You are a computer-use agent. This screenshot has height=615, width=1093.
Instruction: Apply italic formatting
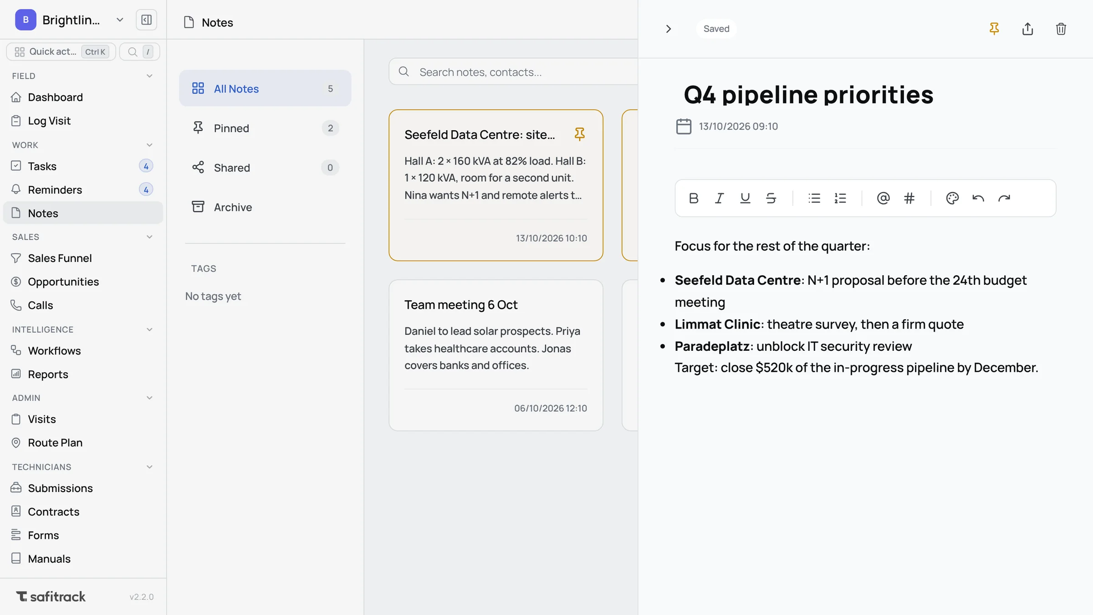tap(720, 198)
